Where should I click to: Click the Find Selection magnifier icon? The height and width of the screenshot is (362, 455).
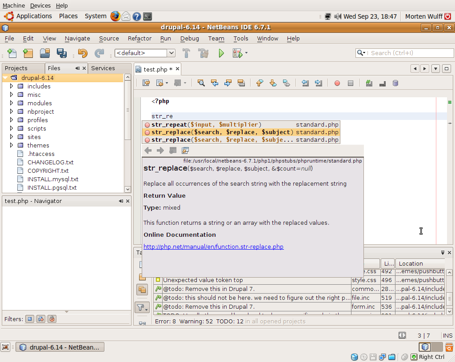click(x=201, y=83)
